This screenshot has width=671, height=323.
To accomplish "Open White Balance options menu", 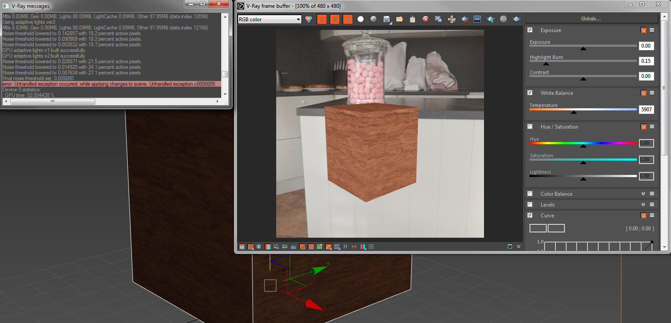I will [652, 93].
